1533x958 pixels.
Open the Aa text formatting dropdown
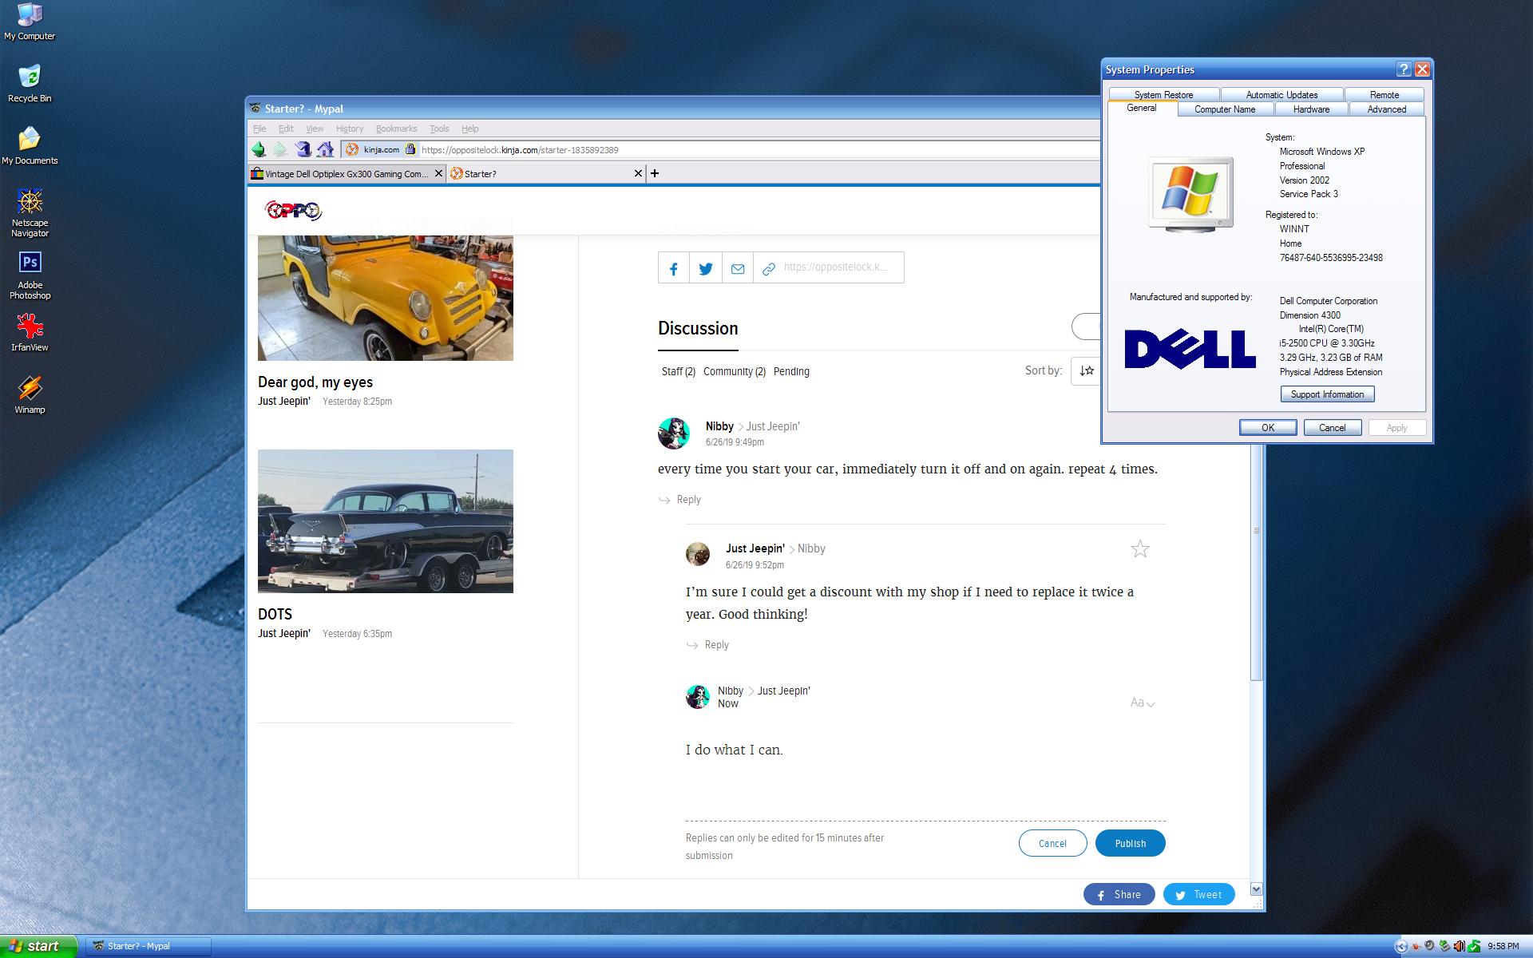(x=1143, y=703)
